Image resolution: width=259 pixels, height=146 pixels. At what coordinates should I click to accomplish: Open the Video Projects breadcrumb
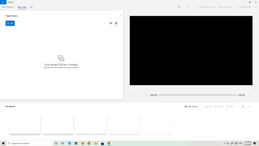[8, 7]
